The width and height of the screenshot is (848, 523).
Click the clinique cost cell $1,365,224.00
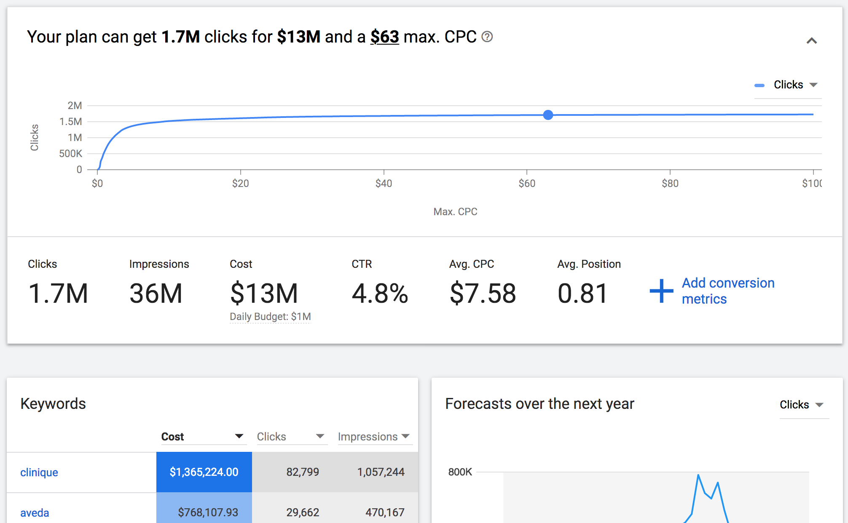pos(204,472)
